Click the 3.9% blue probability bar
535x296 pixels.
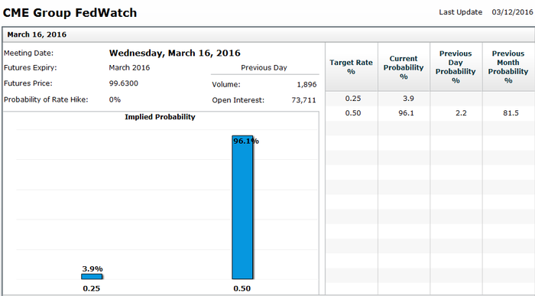click(92, 277)
